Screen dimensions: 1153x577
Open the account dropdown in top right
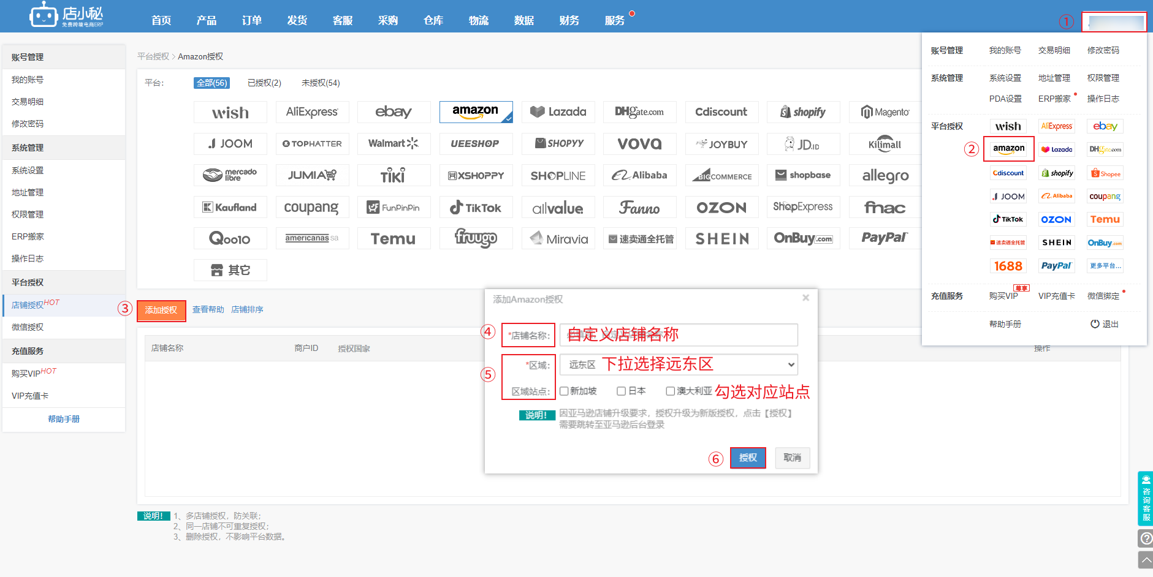(x=1114, y=21)
